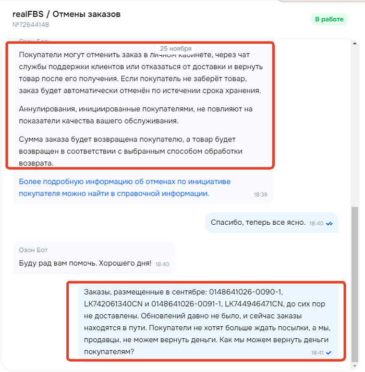Image resolution: width=365 pixels, height=372 pixels.
Task: Click the 18:41 timestamp on last message
Action: [318, 353]
